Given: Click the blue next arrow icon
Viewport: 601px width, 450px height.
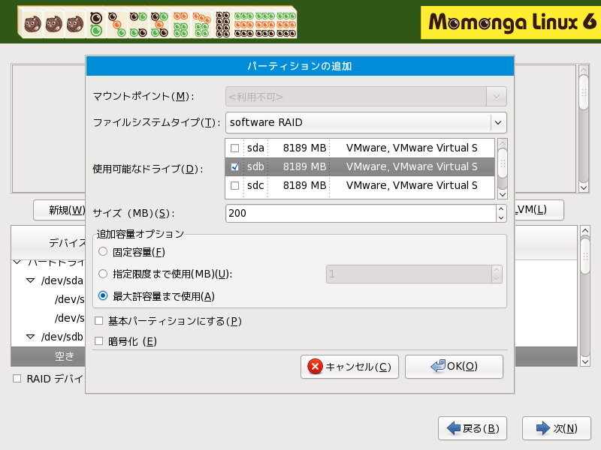Looking at the screenshot, I should click(x=543, y=428).
